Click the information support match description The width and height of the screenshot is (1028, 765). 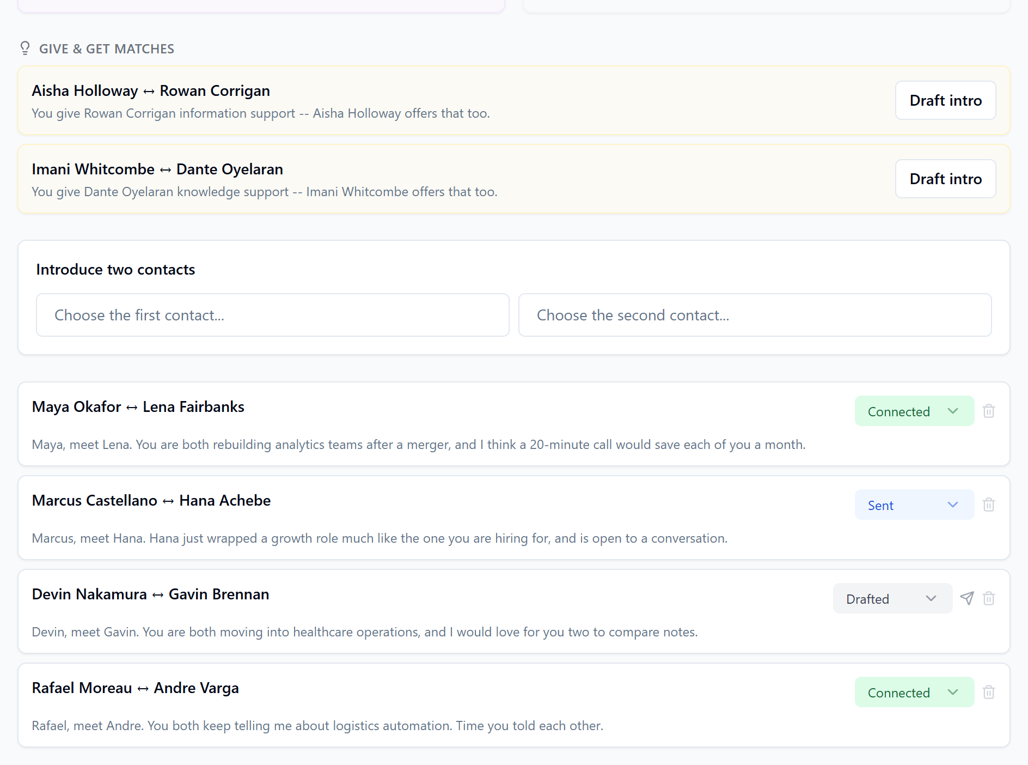(261, 113)
